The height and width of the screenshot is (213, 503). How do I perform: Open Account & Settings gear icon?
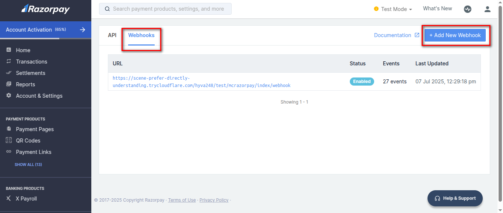9,95
